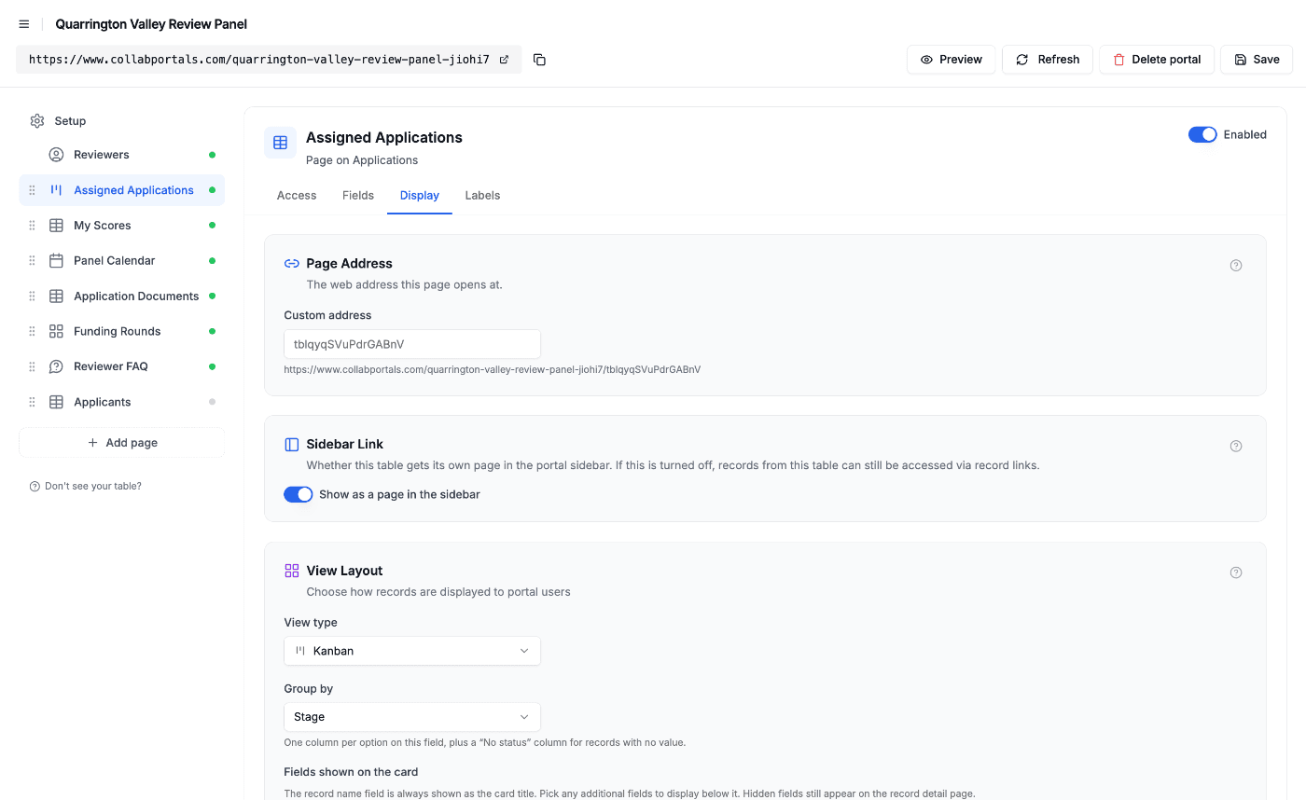Toggle Show as a page in the sidebar
Image resolution: width=1306 pixels, height=800 pixels.
[x=299, y=494]
